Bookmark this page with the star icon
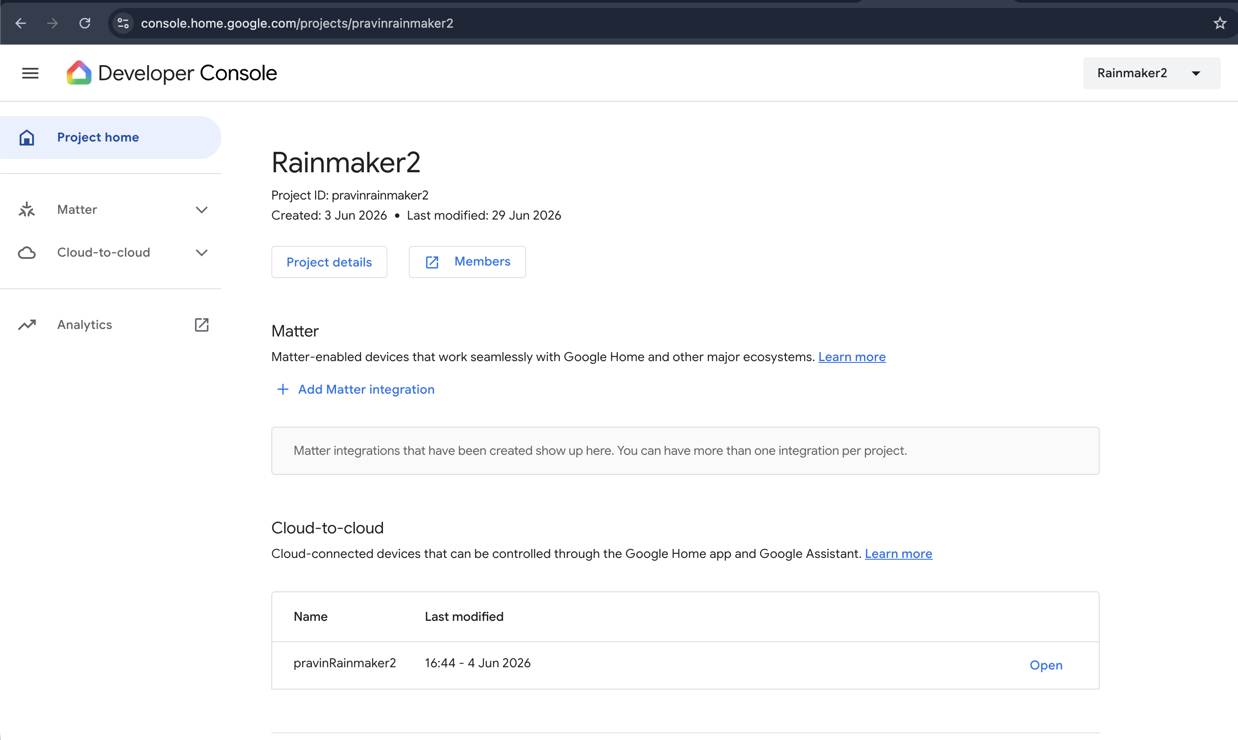 coord(1220,24)
